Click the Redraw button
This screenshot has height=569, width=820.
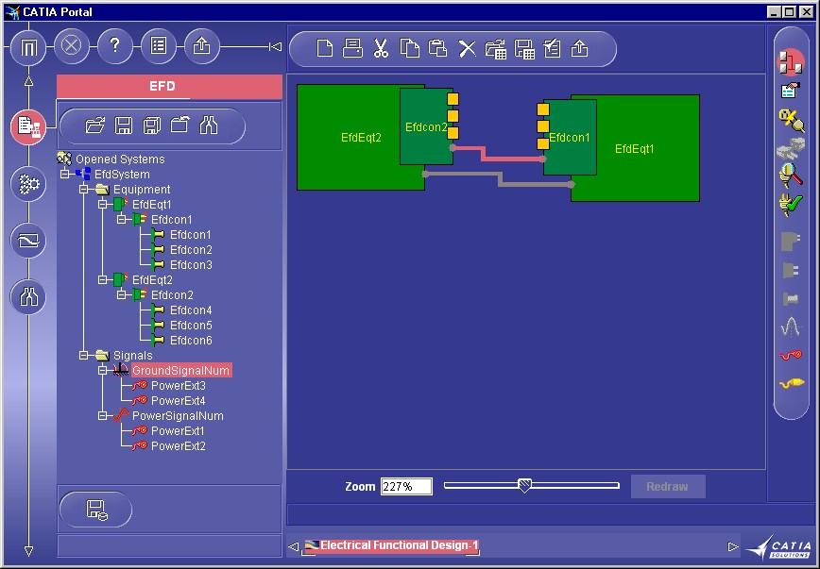pyautogui.click(x=668, y=487)
